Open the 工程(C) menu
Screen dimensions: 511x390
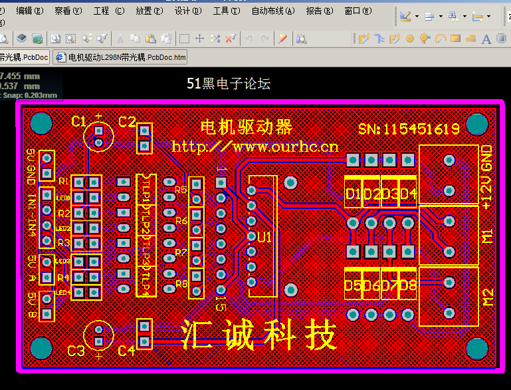[x=109, y=11]
